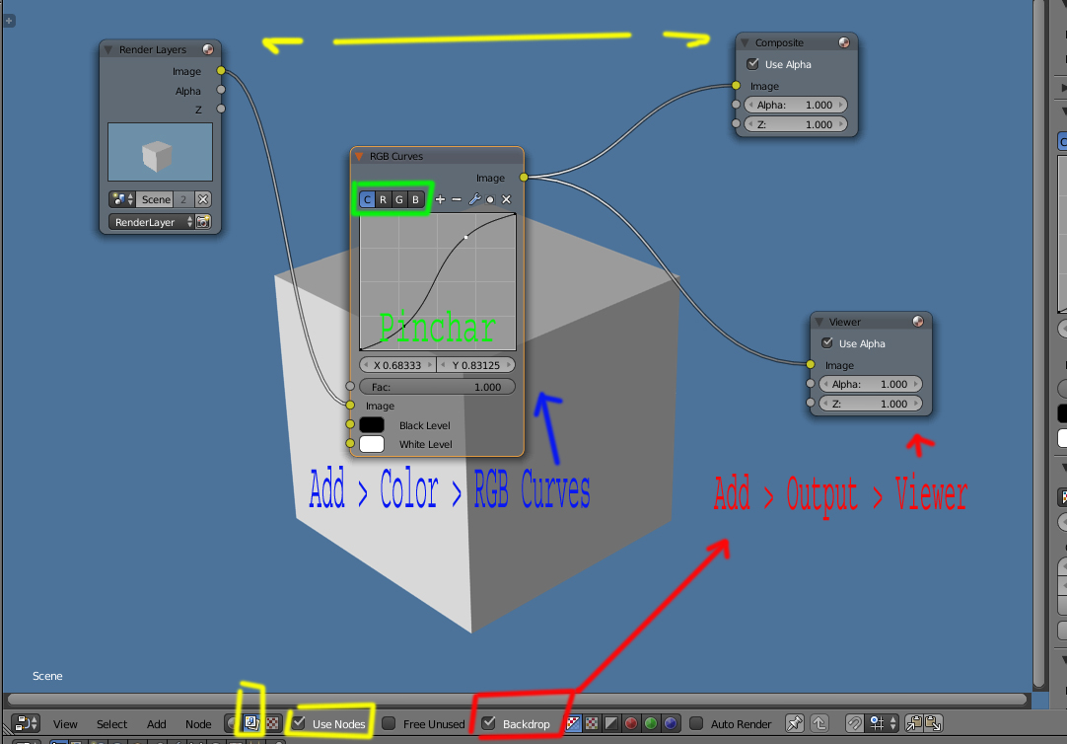Click the horizontal scrollbar of node editor
Image resolution: width=1067 pixels, height=744 pixels.
(517, 699)
